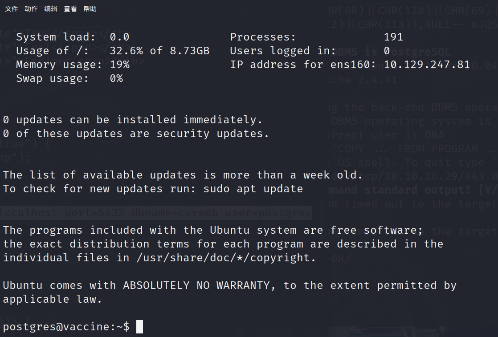Click the System load value 0.0
The image size is (498, 337).
[x=119, y=37]
